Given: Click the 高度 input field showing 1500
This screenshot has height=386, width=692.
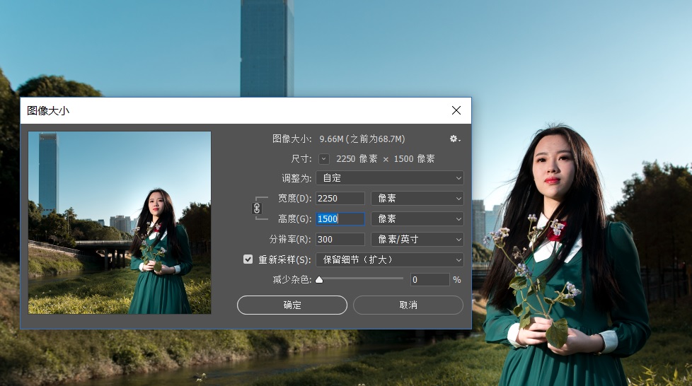Looking at the screenshot, I should tap(340, 219).
